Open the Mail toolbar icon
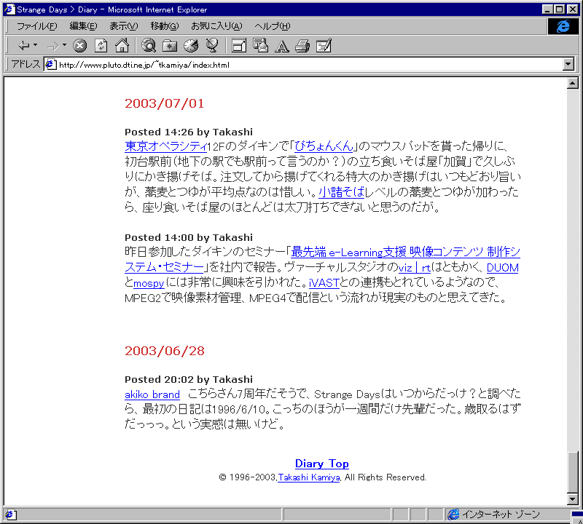The width and height of the screenshot is (583, 524). 260,46
